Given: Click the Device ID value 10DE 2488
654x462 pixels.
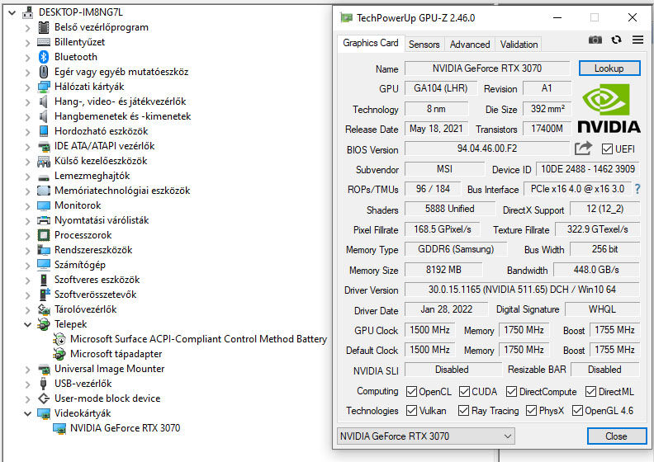Looking at the screenshot, I should 587,169.
